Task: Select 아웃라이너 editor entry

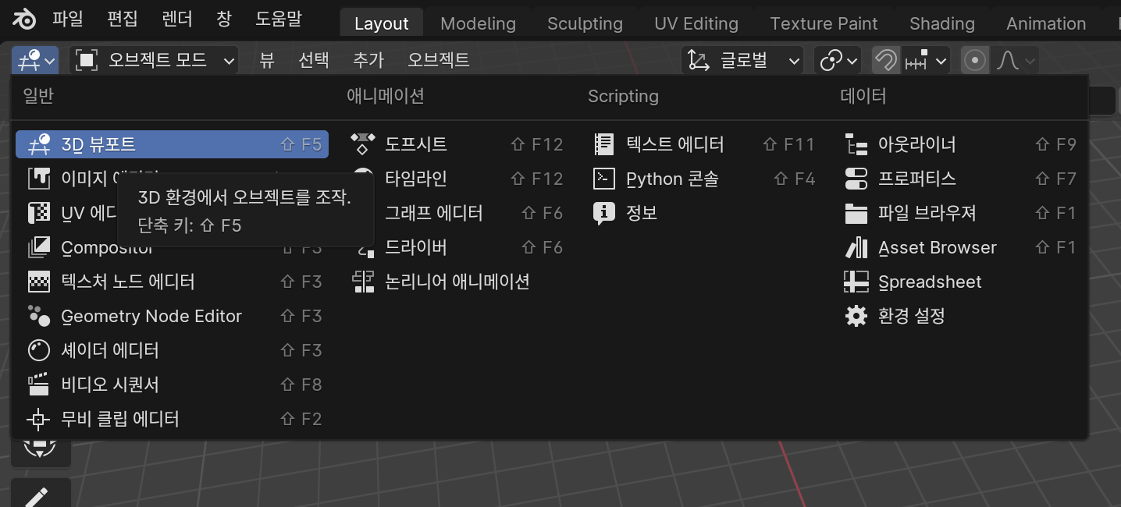Action: (x=961, y=144)
